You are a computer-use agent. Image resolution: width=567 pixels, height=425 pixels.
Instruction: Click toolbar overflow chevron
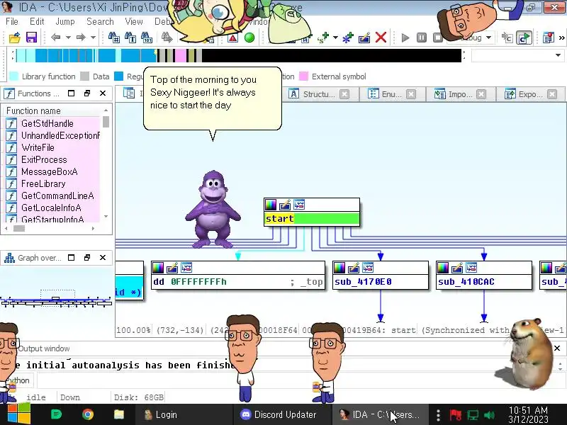(561, 38)
